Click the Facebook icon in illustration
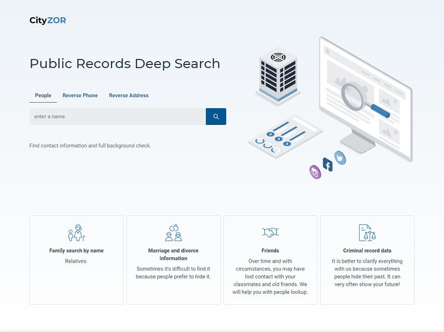 (x=327, y=165)
